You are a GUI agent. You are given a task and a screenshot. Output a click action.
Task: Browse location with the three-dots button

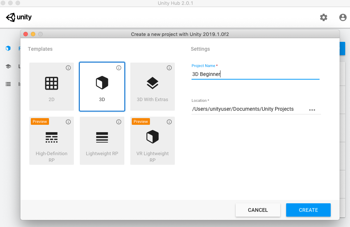pos(312,110)
